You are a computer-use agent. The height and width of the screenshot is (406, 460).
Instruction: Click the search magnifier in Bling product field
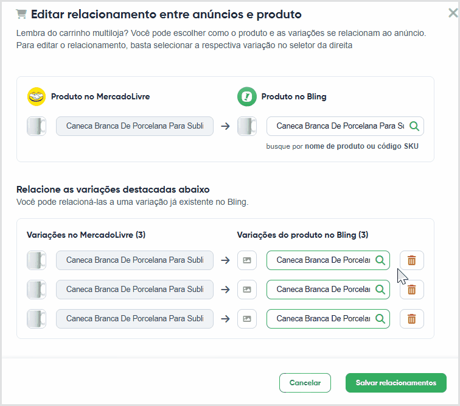tap(414, 126)
